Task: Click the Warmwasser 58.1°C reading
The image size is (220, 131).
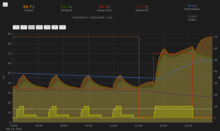Action: pos(192,6)
